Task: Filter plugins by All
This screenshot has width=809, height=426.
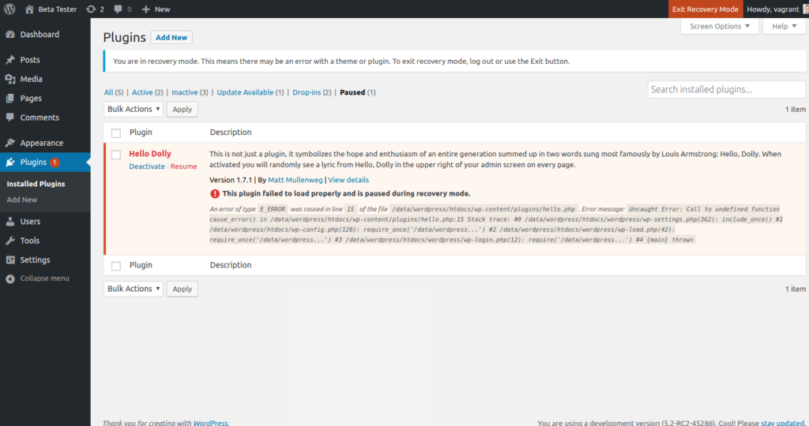Action: click(108, 92)
